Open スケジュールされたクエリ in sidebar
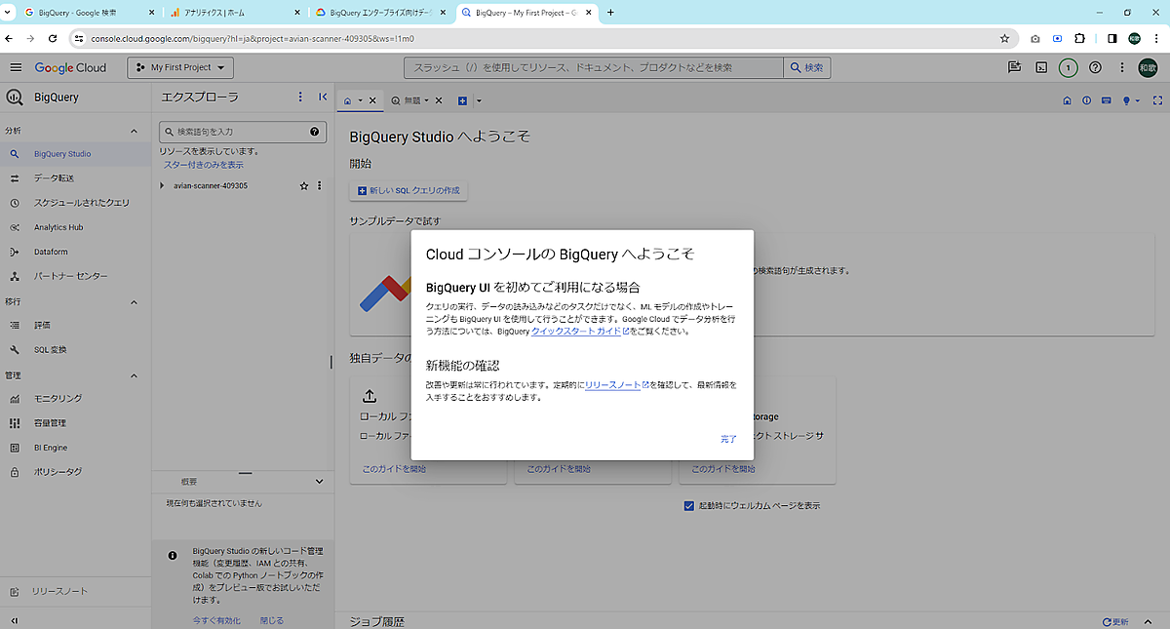Image resolution: width=1170 pixels, height=629 pixels. (81, 203)
